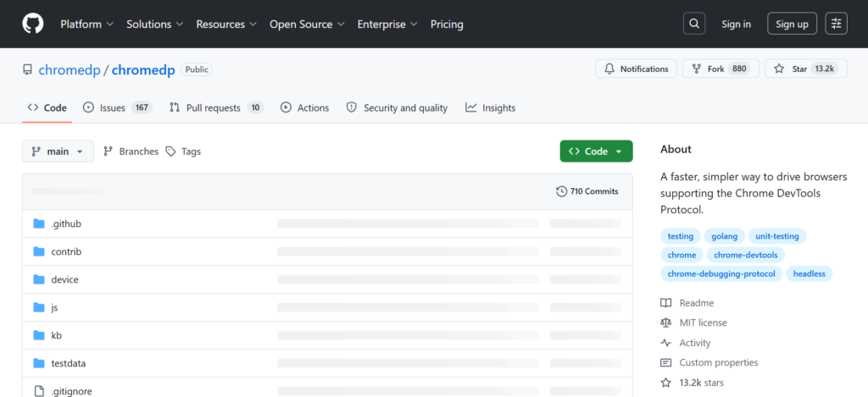Go to the GitHub homepage logo
This screenshot has width=868, height=397.
33,24
